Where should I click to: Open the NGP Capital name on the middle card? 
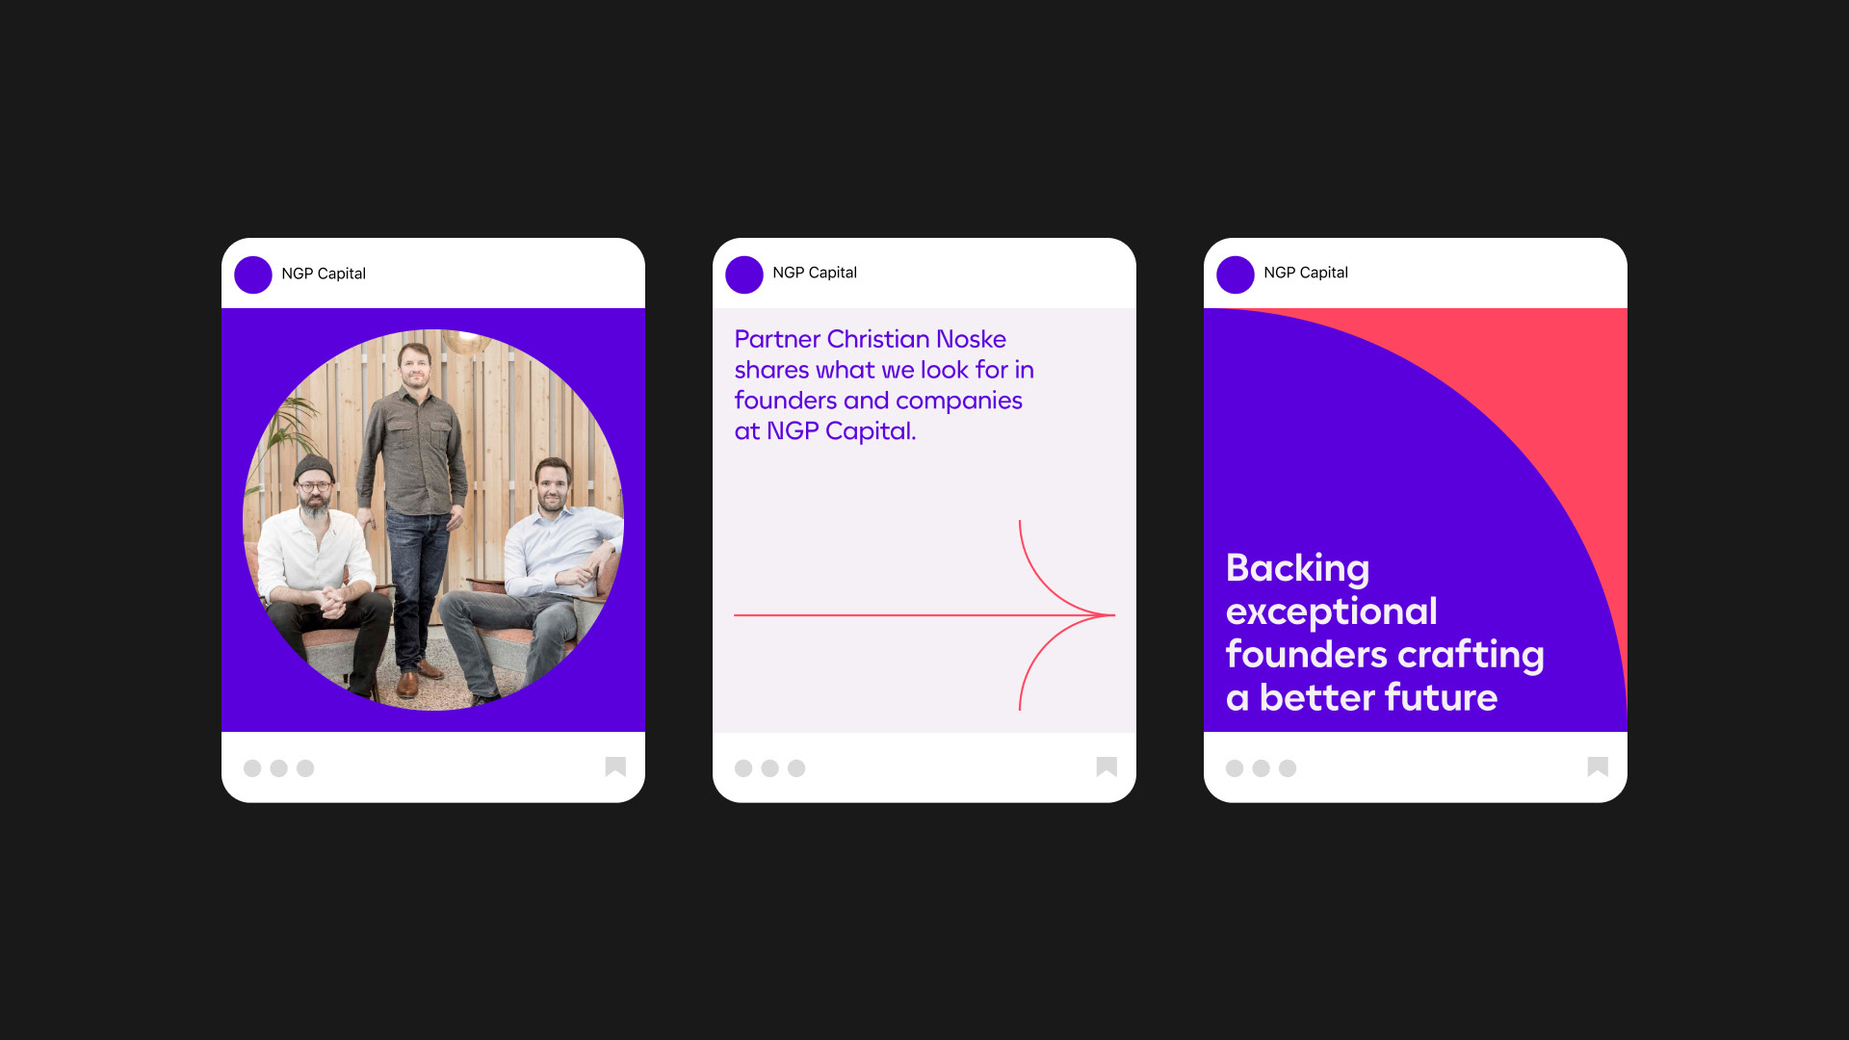(x=815, y=273)
